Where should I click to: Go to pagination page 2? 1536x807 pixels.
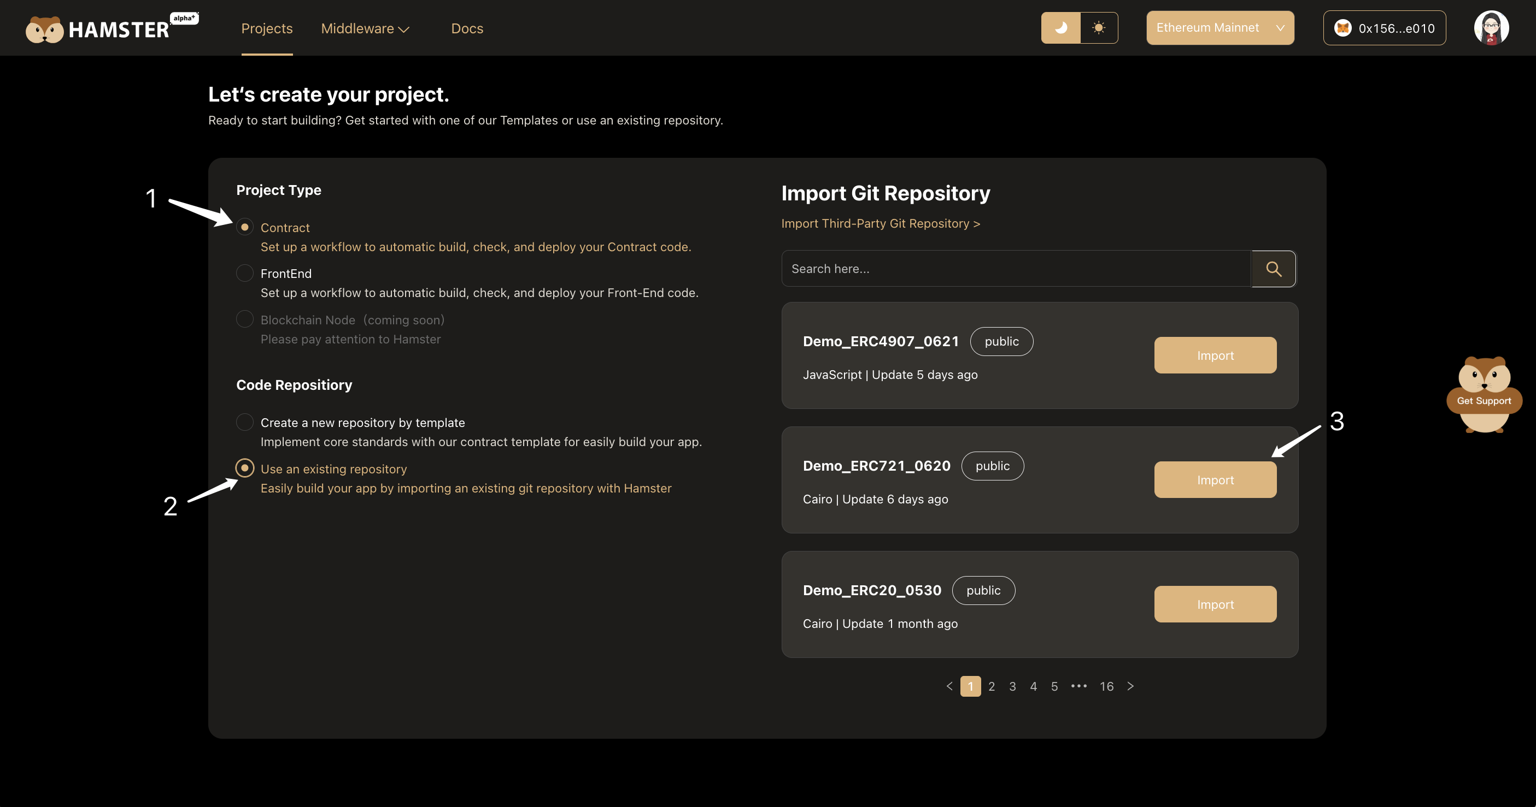(991, 686)
